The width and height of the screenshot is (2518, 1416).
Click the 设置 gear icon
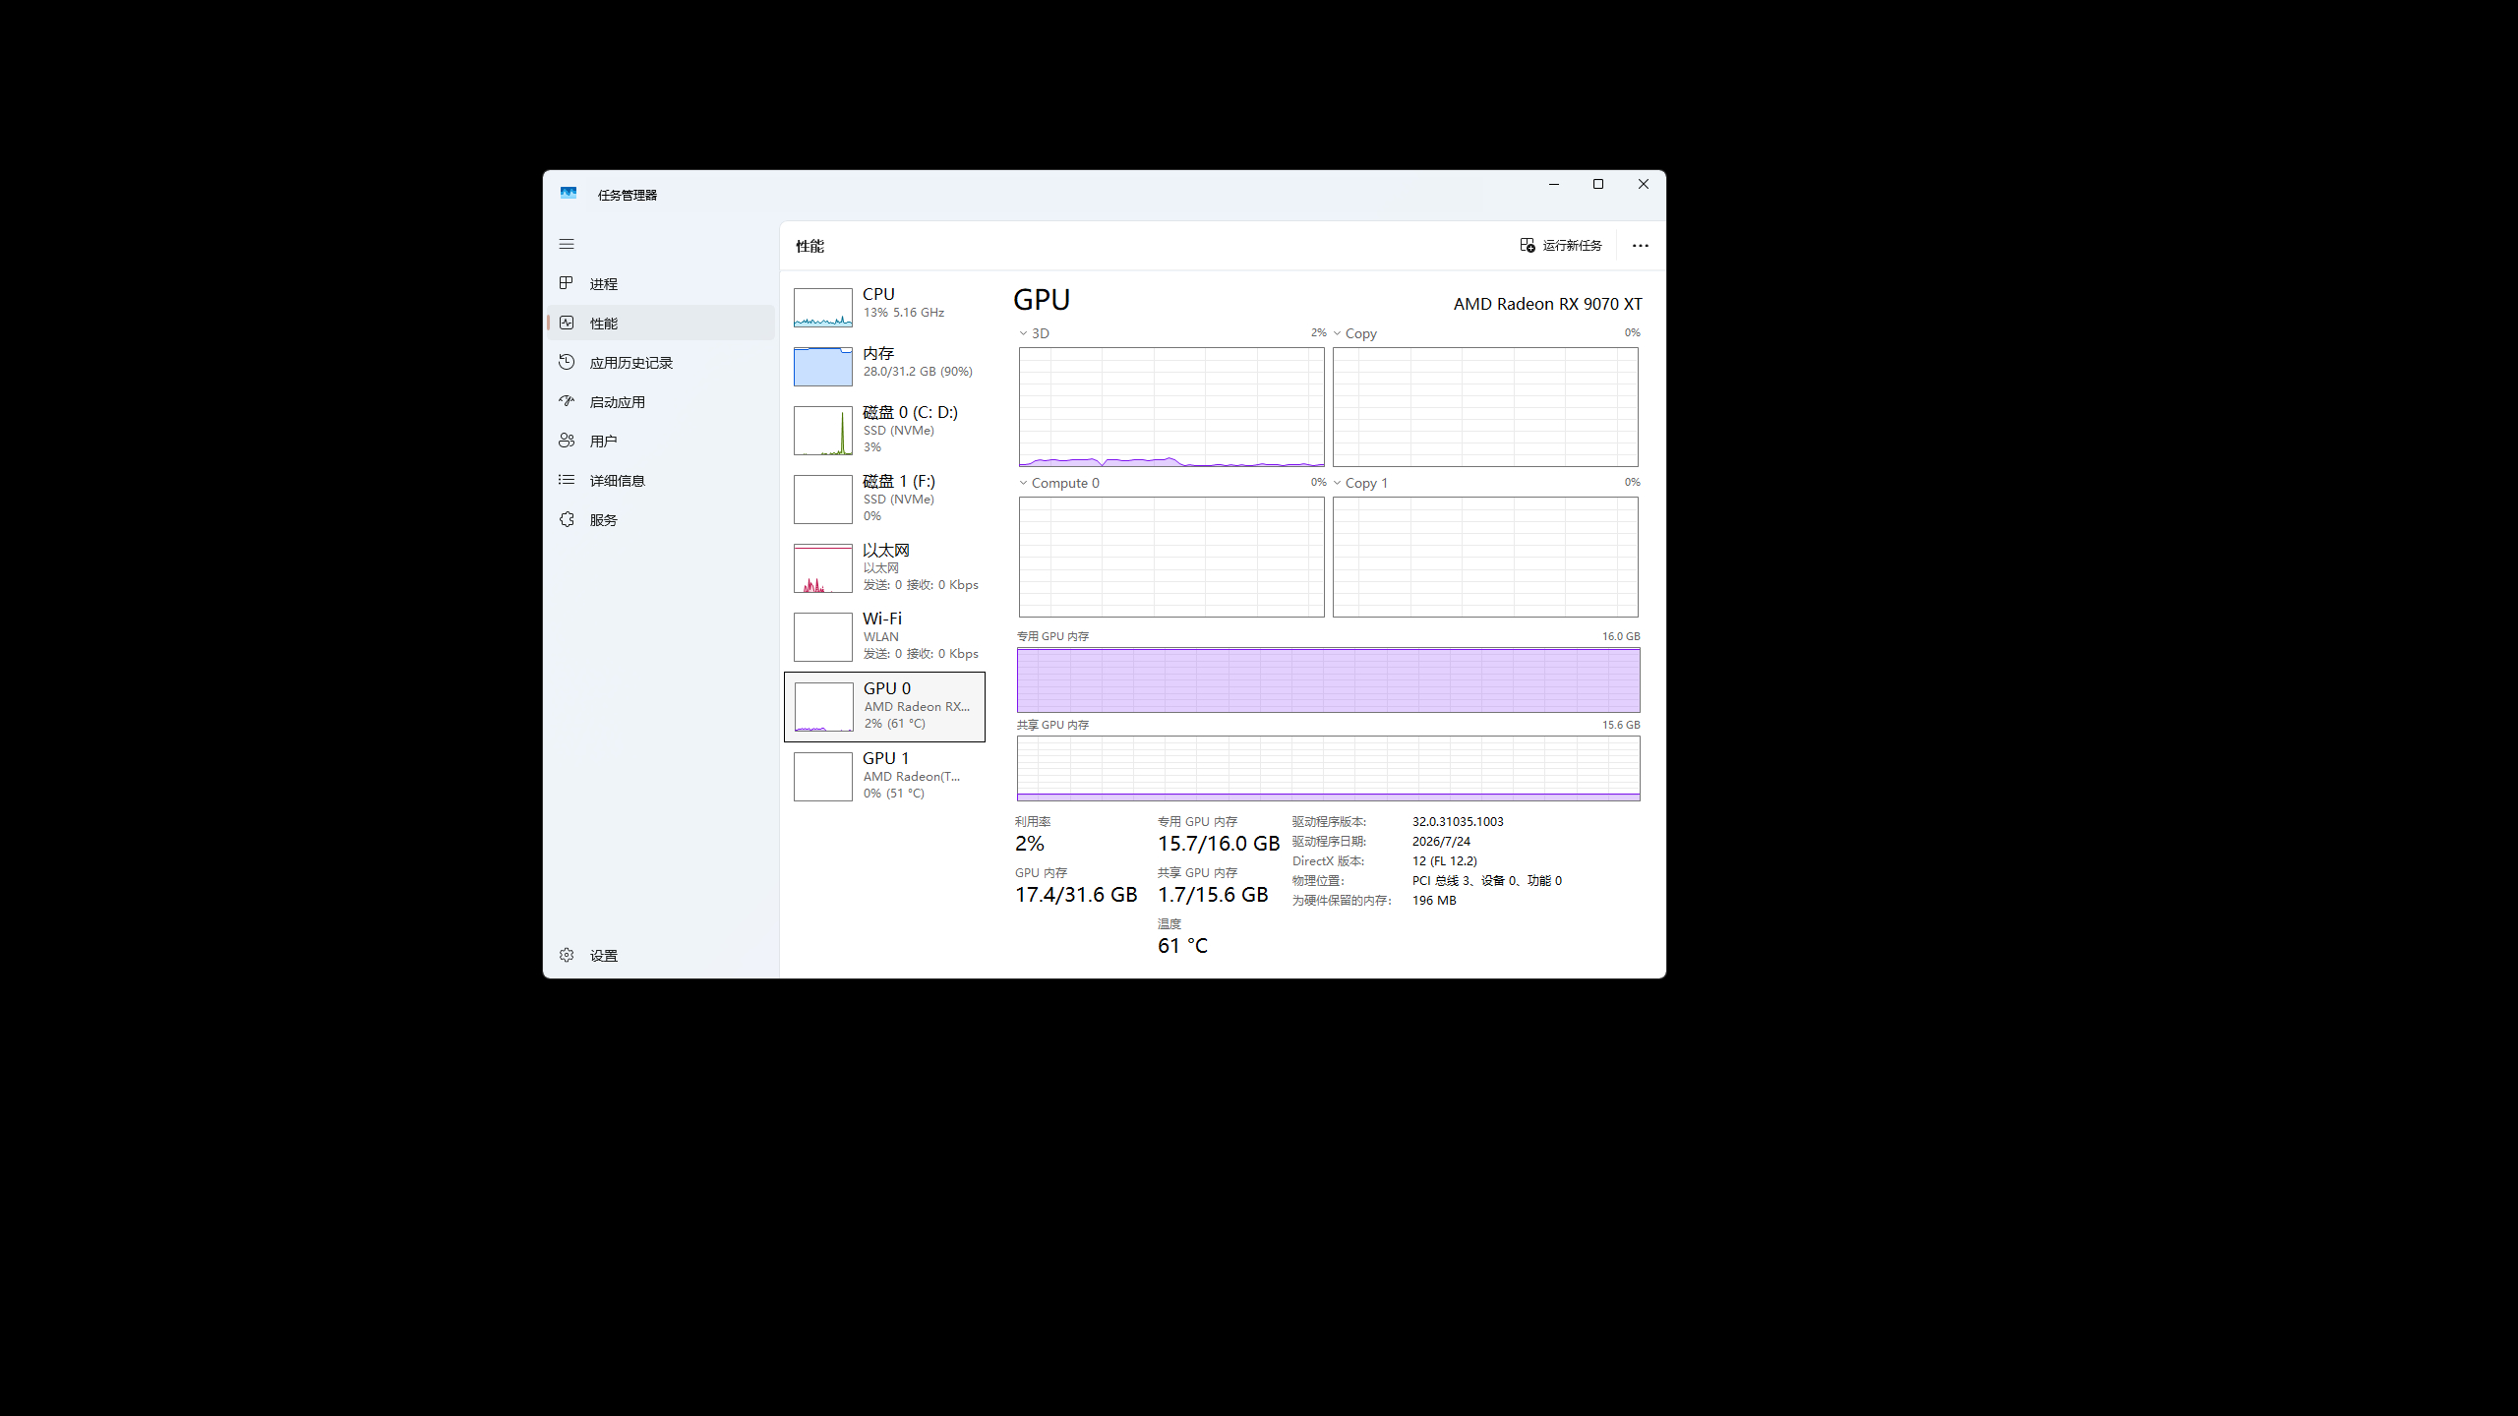[x=567, y=955]
